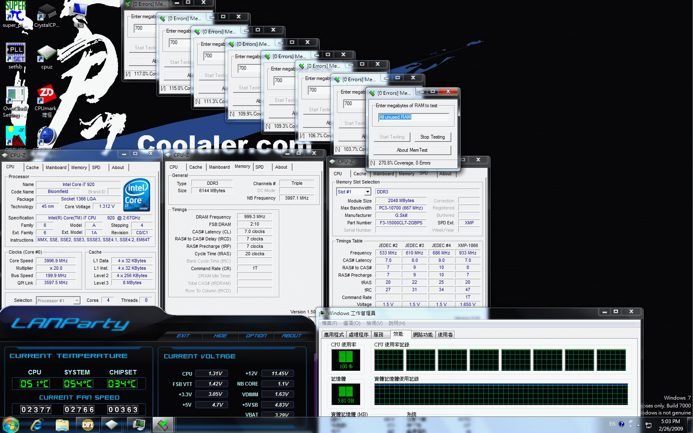Click the help icon in system tray
The width and height of the screenshot is (693, 433).
pyautogui.click(x=621, y=424)
